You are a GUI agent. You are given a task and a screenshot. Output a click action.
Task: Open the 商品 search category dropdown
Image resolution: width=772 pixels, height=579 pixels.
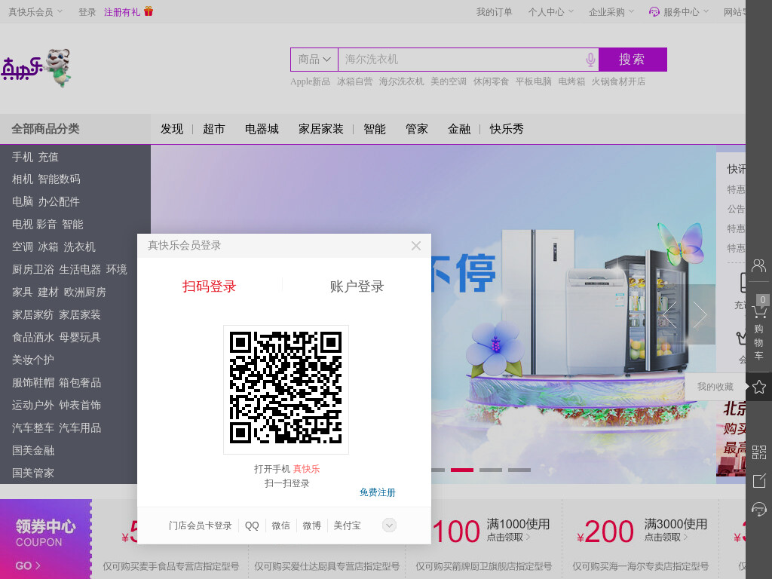[314, 60]
